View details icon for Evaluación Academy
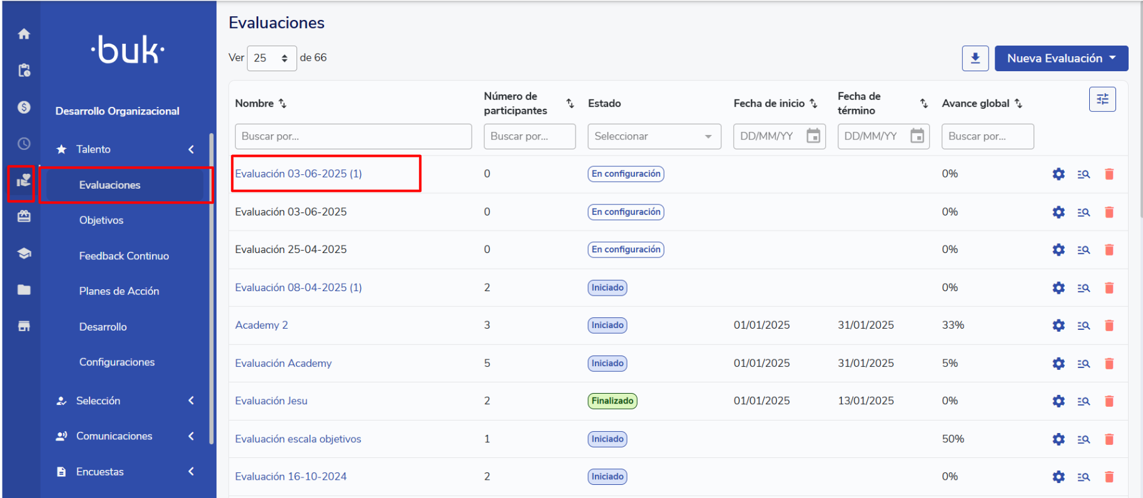Screen dimensions: 1143x498 1084,364
